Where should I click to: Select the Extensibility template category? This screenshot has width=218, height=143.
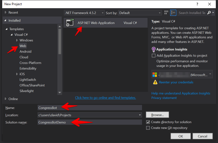click(x=28, y=68)
